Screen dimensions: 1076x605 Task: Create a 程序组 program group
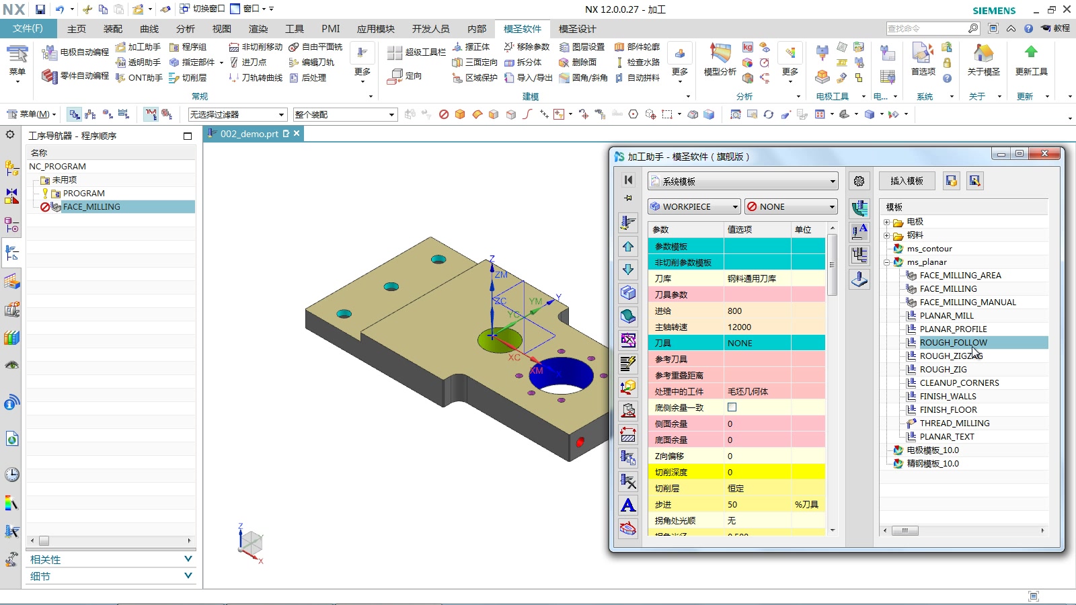(x=188, y=47)
